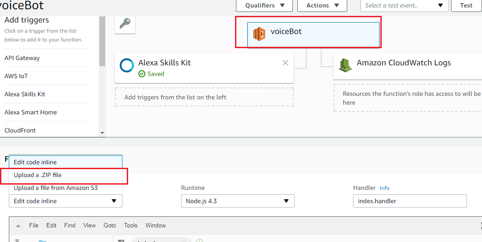Open the editor File menu
The height and width of the screenshot is (242, 482).
34,225
